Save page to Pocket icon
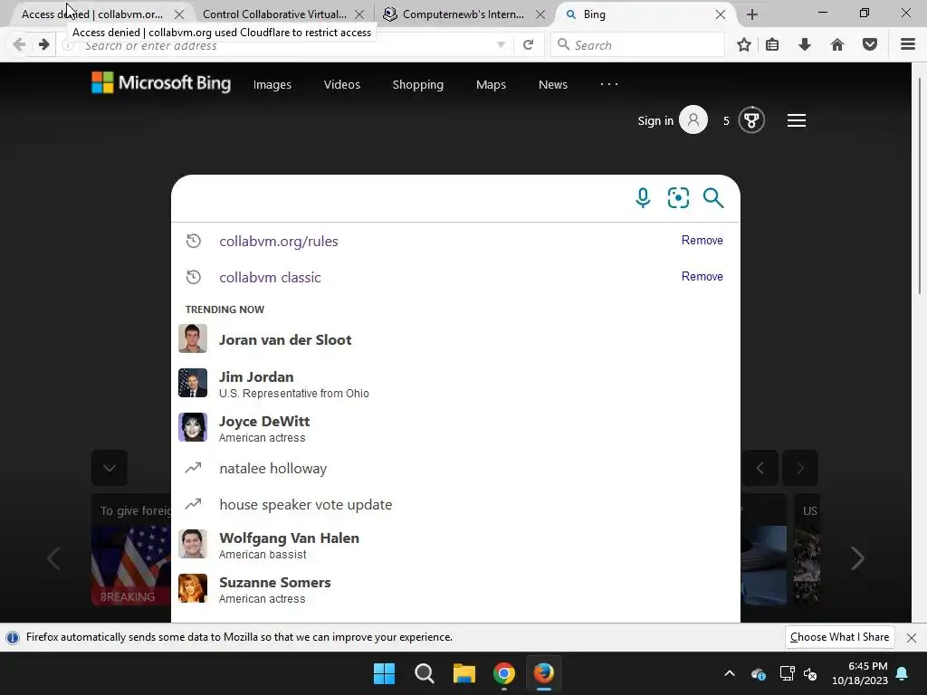Screen dimensions: 927x695 pos(870,44)
